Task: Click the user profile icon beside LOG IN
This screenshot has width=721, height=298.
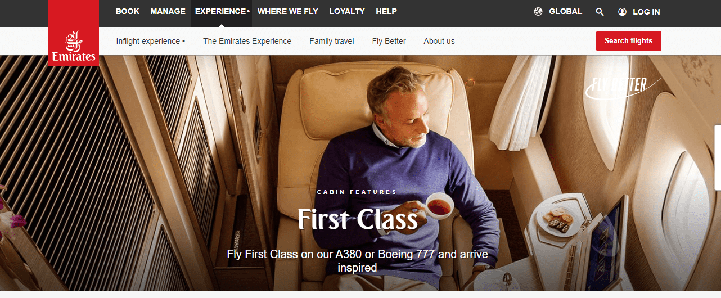Action: pos(622,11)
